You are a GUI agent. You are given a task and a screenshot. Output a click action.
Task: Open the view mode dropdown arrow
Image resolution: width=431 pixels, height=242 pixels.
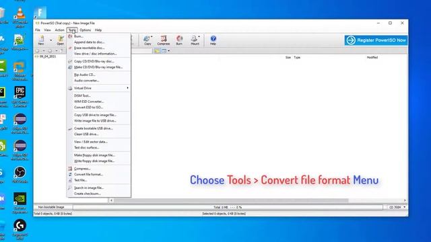(x=168, y=51)
